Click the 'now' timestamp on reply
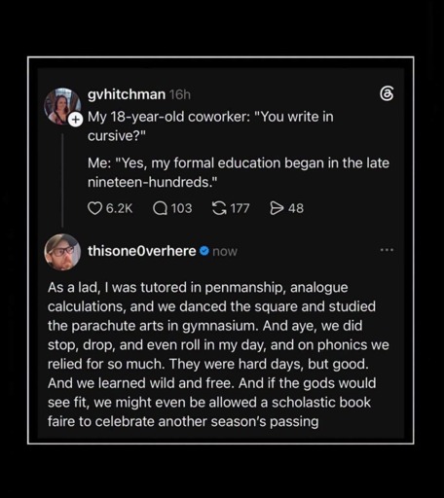Viewport: 444px width, 498px height. coord(225,252)
